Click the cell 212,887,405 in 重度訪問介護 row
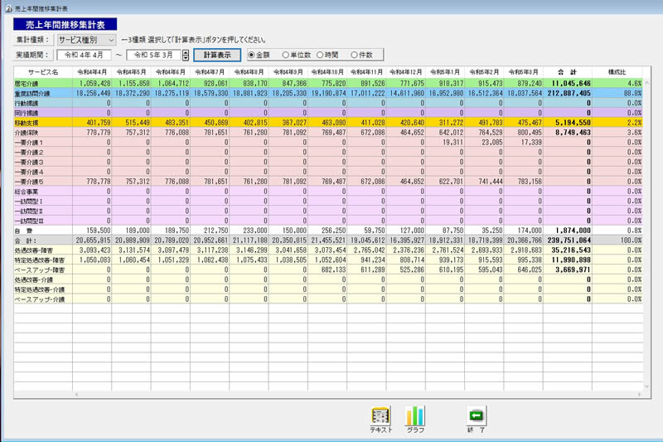 tap(568, 94)
